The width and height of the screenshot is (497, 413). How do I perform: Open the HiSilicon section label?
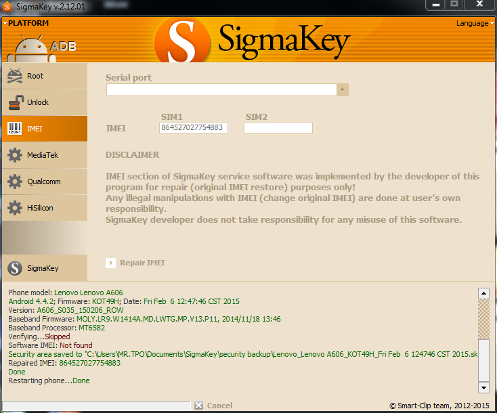(40, 208)
